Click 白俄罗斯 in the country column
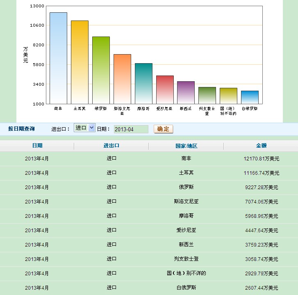This screenshot has height=295, width=298. click(186, 288)
